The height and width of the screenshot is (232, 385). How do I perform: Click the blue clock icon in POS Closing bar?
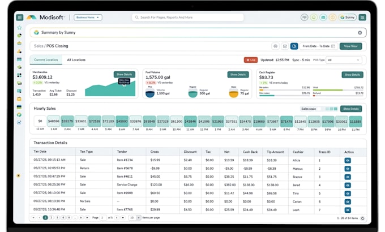(x=294, y=46)
